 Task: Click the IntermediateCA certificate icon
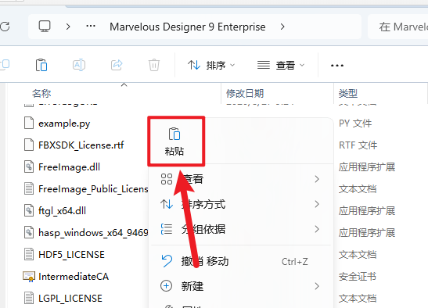pos(29,277)
